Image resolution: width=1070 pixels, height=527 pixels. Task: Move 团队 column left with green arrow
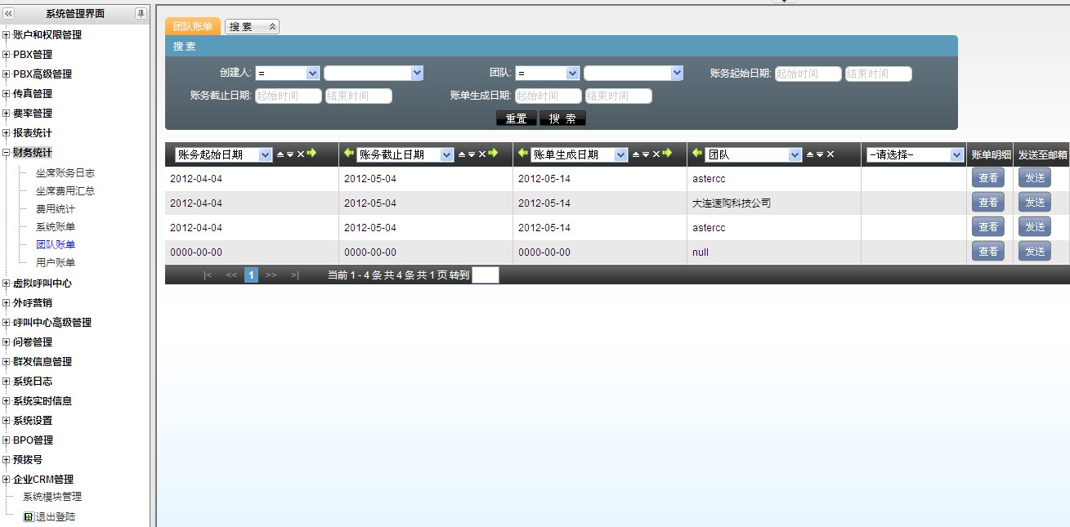pyautogui.click(x=697, y=154)
